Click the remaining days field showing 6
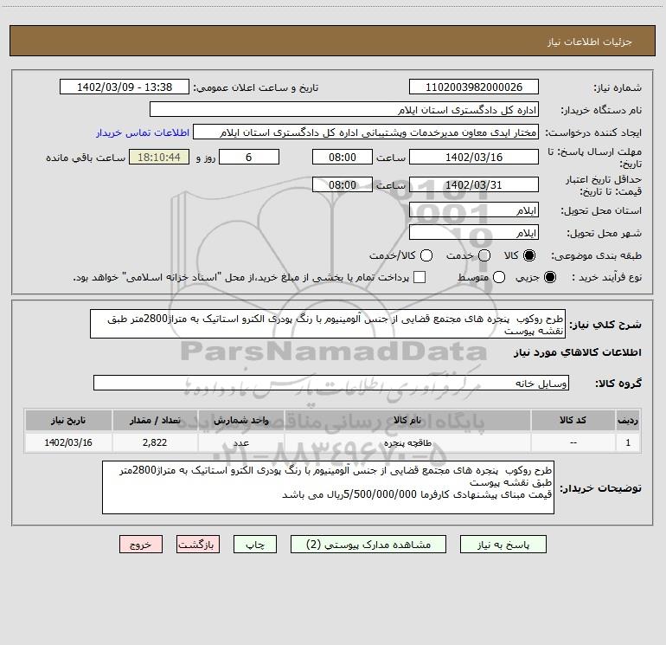The height and width of the screenshot is (645, 666). click(249, 157)
